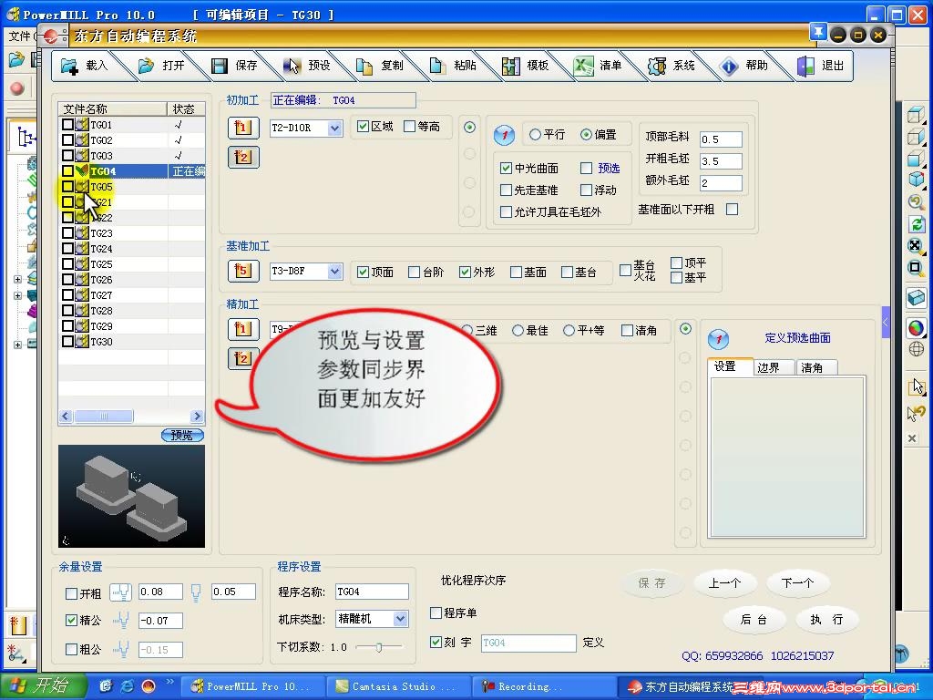Open the T2-D10R tool dropdown
This screenshot has width=933, height=700.
click(335, 128)
